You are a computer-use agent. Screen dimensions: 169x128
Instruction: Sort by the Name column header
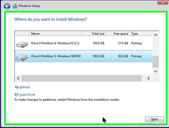pos(55,34)
